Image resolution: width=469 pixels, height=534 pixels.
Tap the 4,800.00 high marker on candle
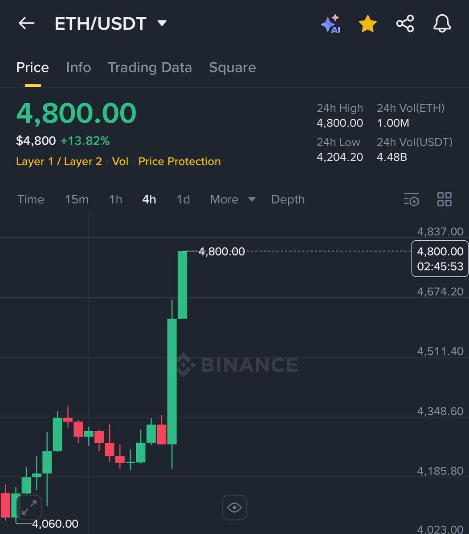[221, 251]
